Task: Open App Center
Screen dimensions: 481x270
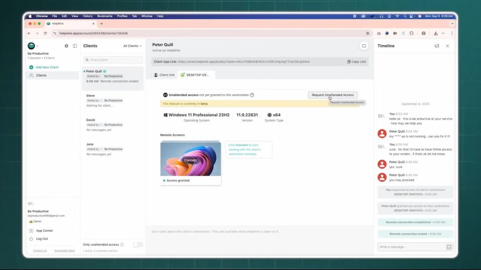Action: point(41,231)
